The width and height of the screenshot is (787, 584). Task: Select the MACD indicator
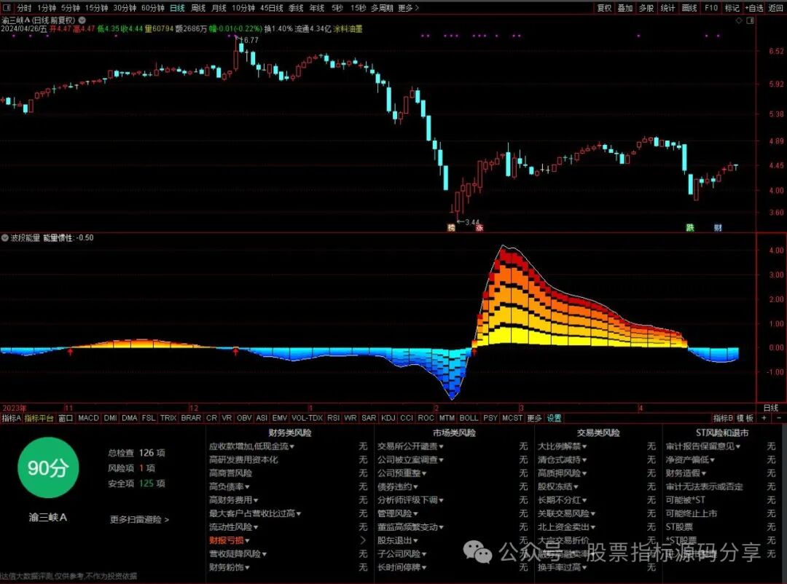[88, 418]
